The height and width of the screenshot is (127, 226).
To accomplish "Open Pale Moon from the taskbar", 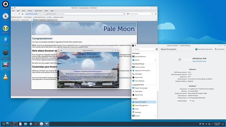I will tap(42, 124).
